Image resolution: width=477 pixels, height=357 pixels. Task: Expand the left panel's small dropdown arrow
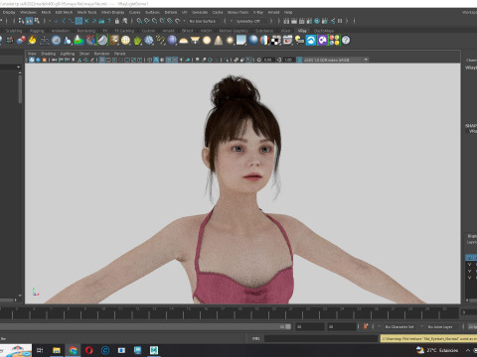point(18,67)
